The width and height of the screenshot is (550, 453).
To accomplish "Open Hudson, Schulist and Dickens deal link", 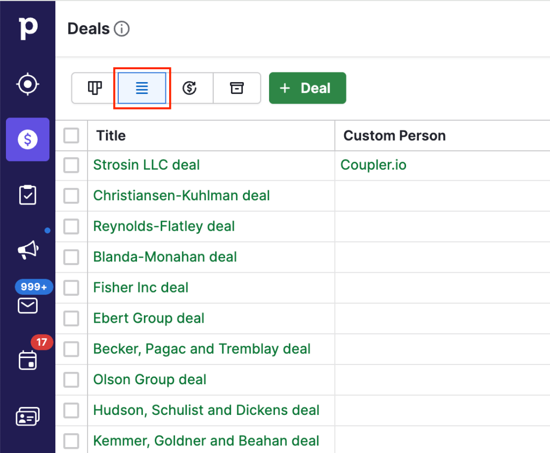I will [207, 410].
